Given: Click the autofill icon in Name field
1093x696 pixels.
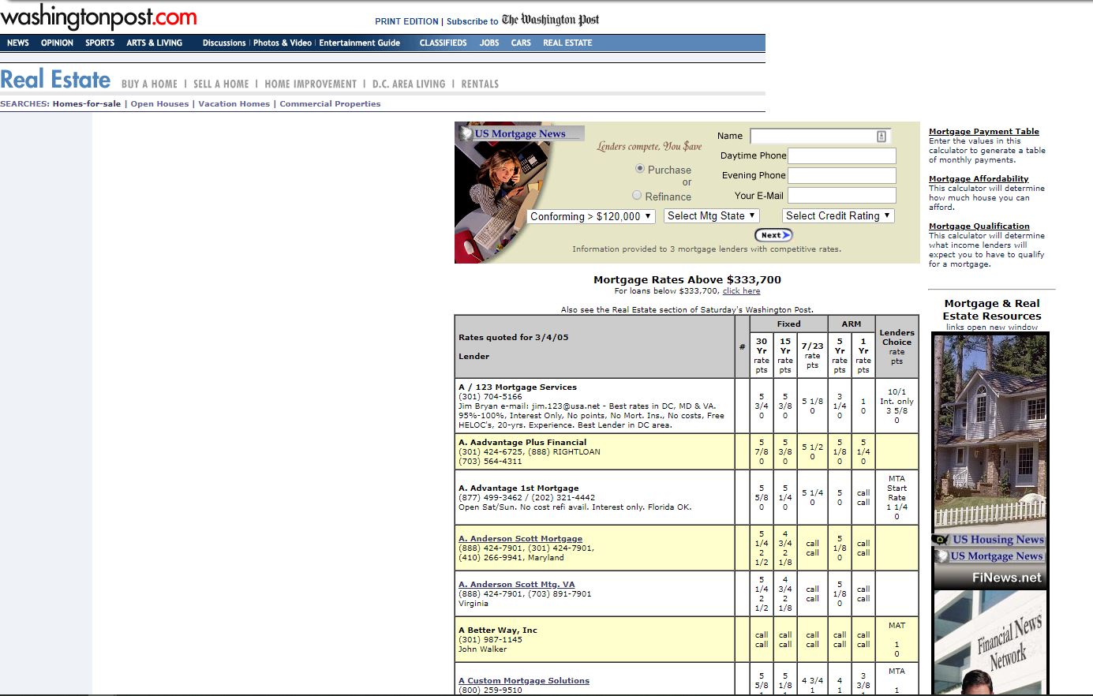Looking at the screenshot, I should (882, 137).
